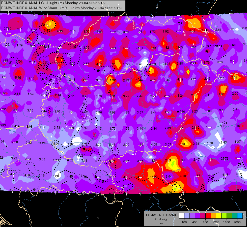Click the wind shear value 0.966

181,112
